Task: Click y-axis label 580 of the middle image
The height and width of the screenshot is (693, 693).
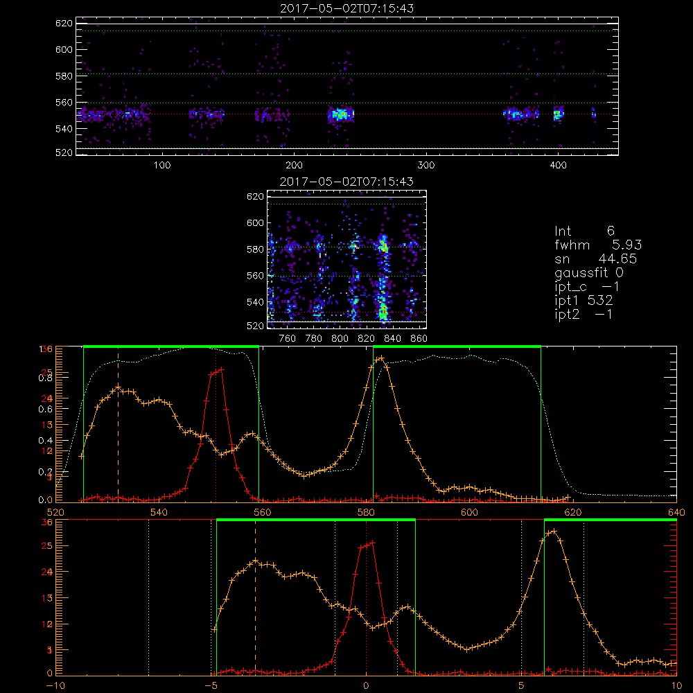Action: coord(255,249)
